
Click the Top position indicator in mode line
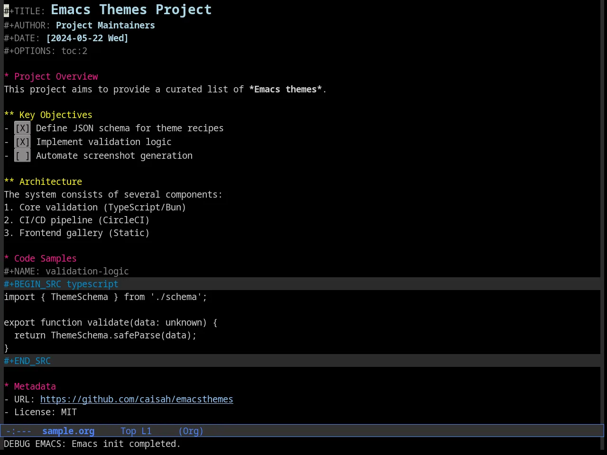tap(128, 431)
